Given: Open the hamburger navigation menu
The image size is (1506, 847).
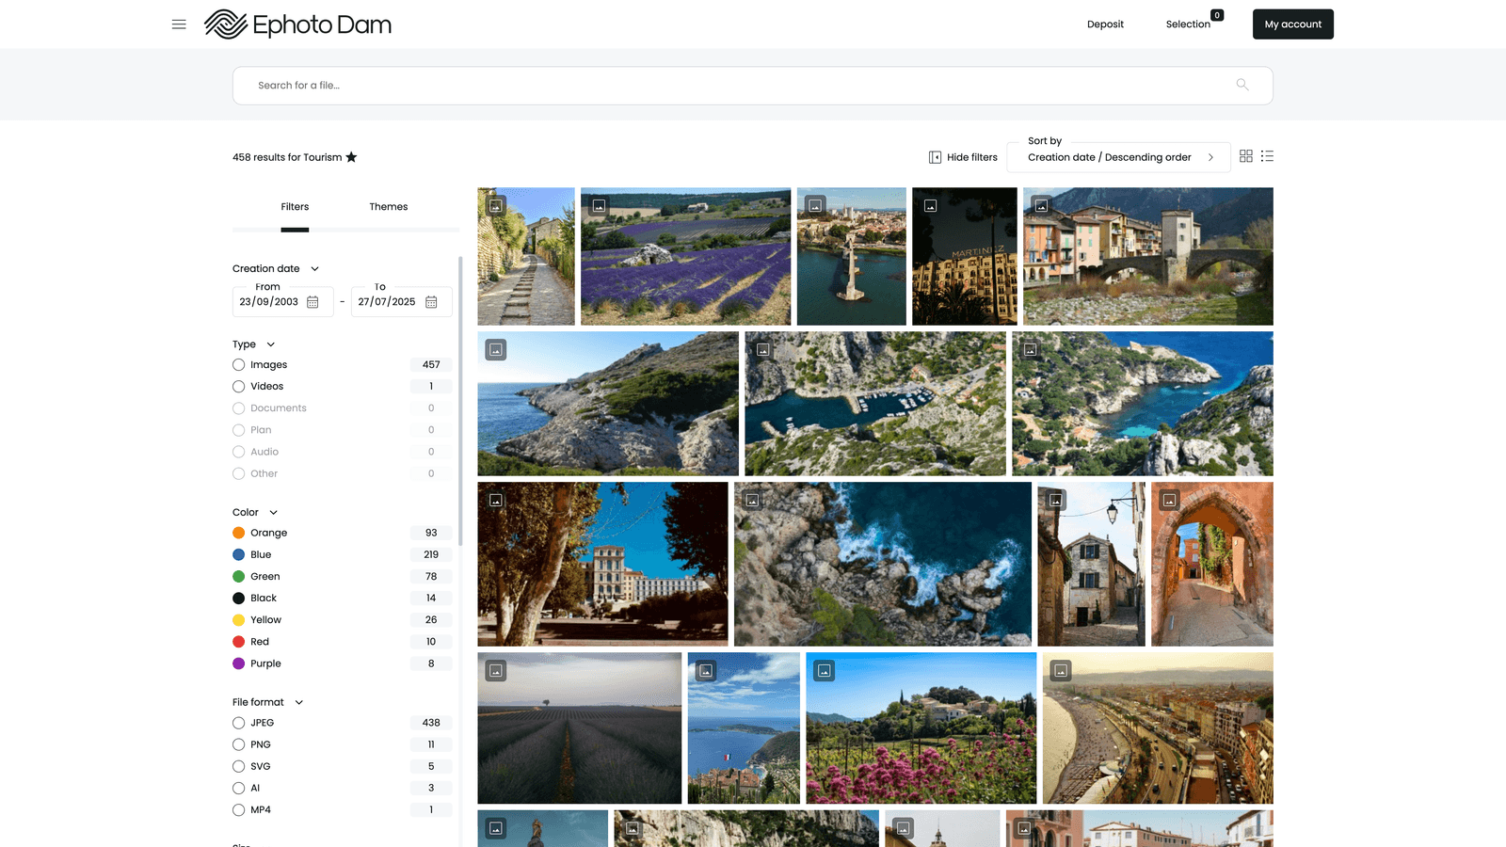Looking at the screenshot, I should click(179, 24).
